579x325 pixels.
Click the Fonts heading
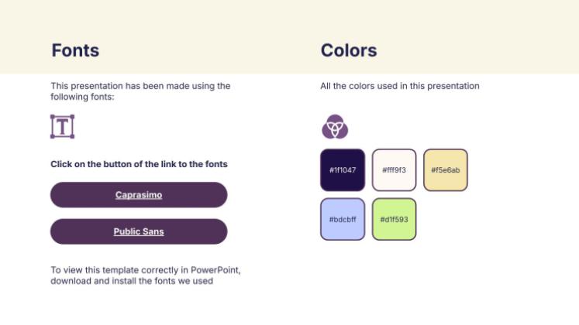pyautogui.click(x=75, y=51)
